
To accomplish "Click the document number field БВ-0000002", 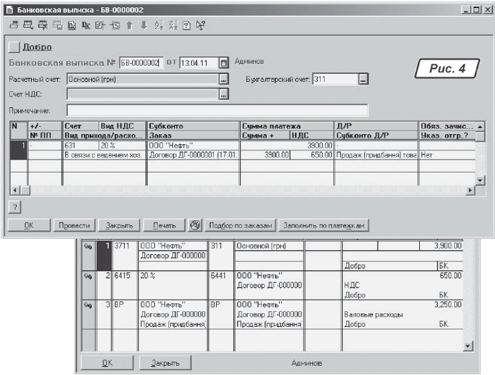I will coord(140,63).
